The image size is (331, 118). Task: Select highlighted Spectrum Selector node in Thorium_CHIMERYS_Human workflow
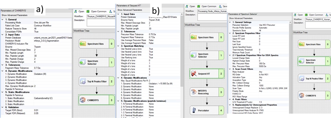[314, 61]
